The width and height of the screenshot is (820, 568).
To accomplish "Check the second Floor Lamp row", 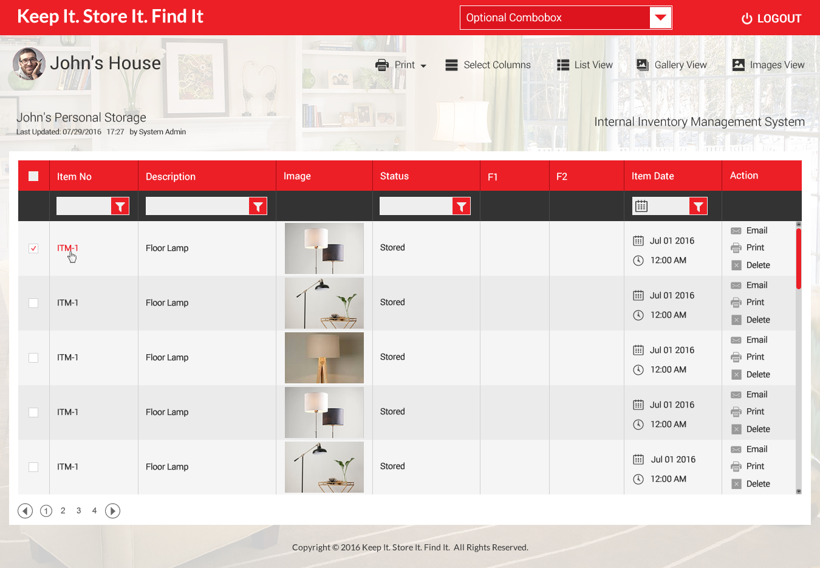I will click(33, 303).
